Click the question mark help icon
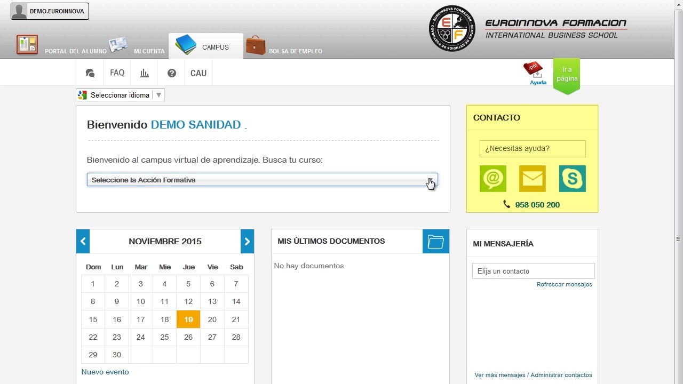Viewport: 683px width, 384px height. click(172, 73)
